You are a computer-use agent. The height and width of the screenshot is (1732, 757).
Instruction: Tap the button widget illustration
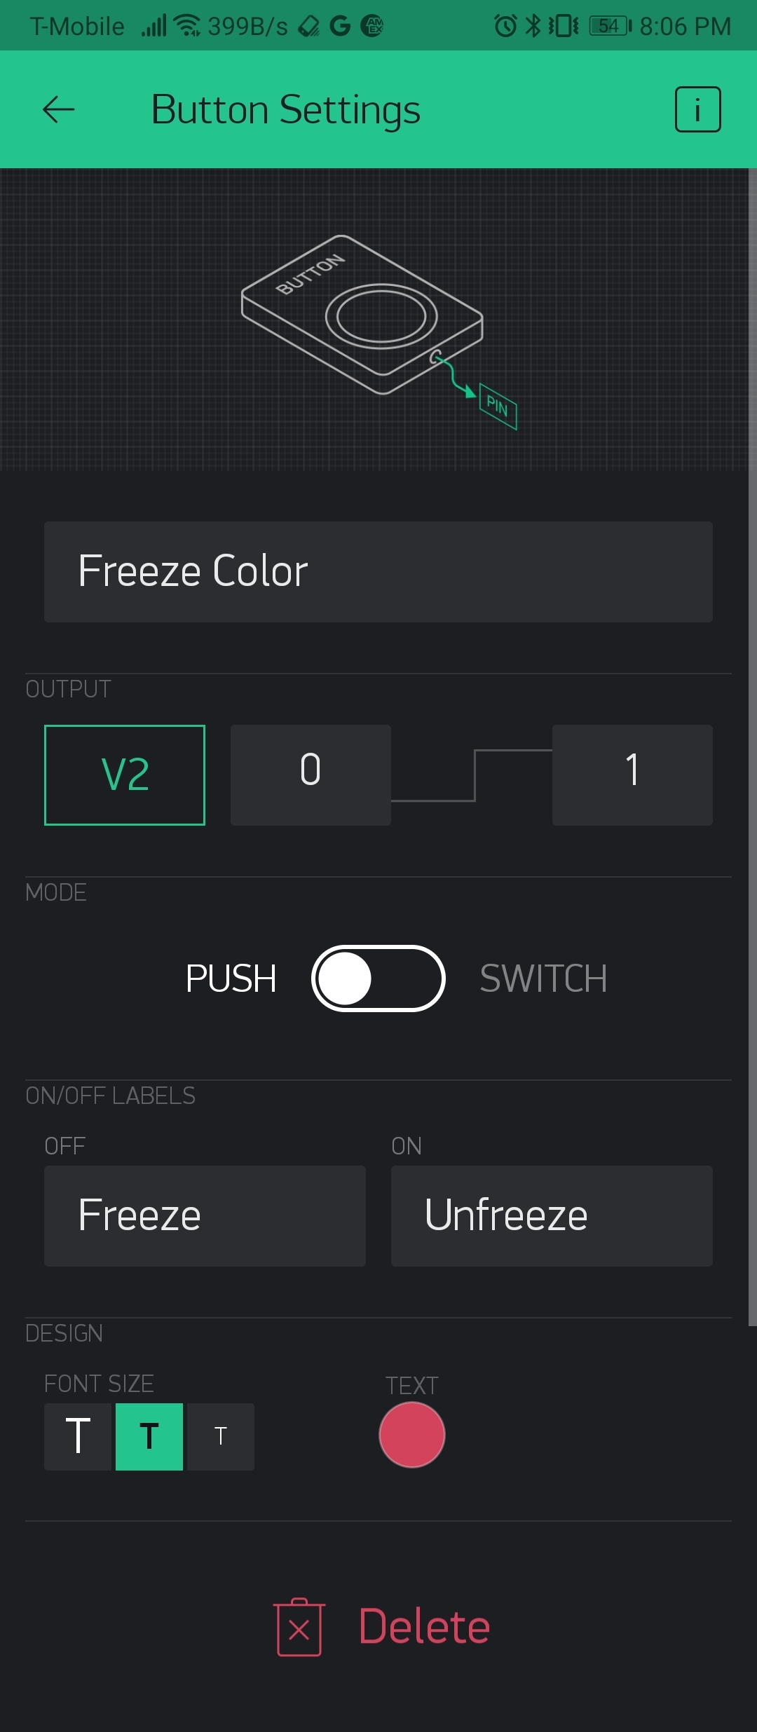(x=363, y=314)
